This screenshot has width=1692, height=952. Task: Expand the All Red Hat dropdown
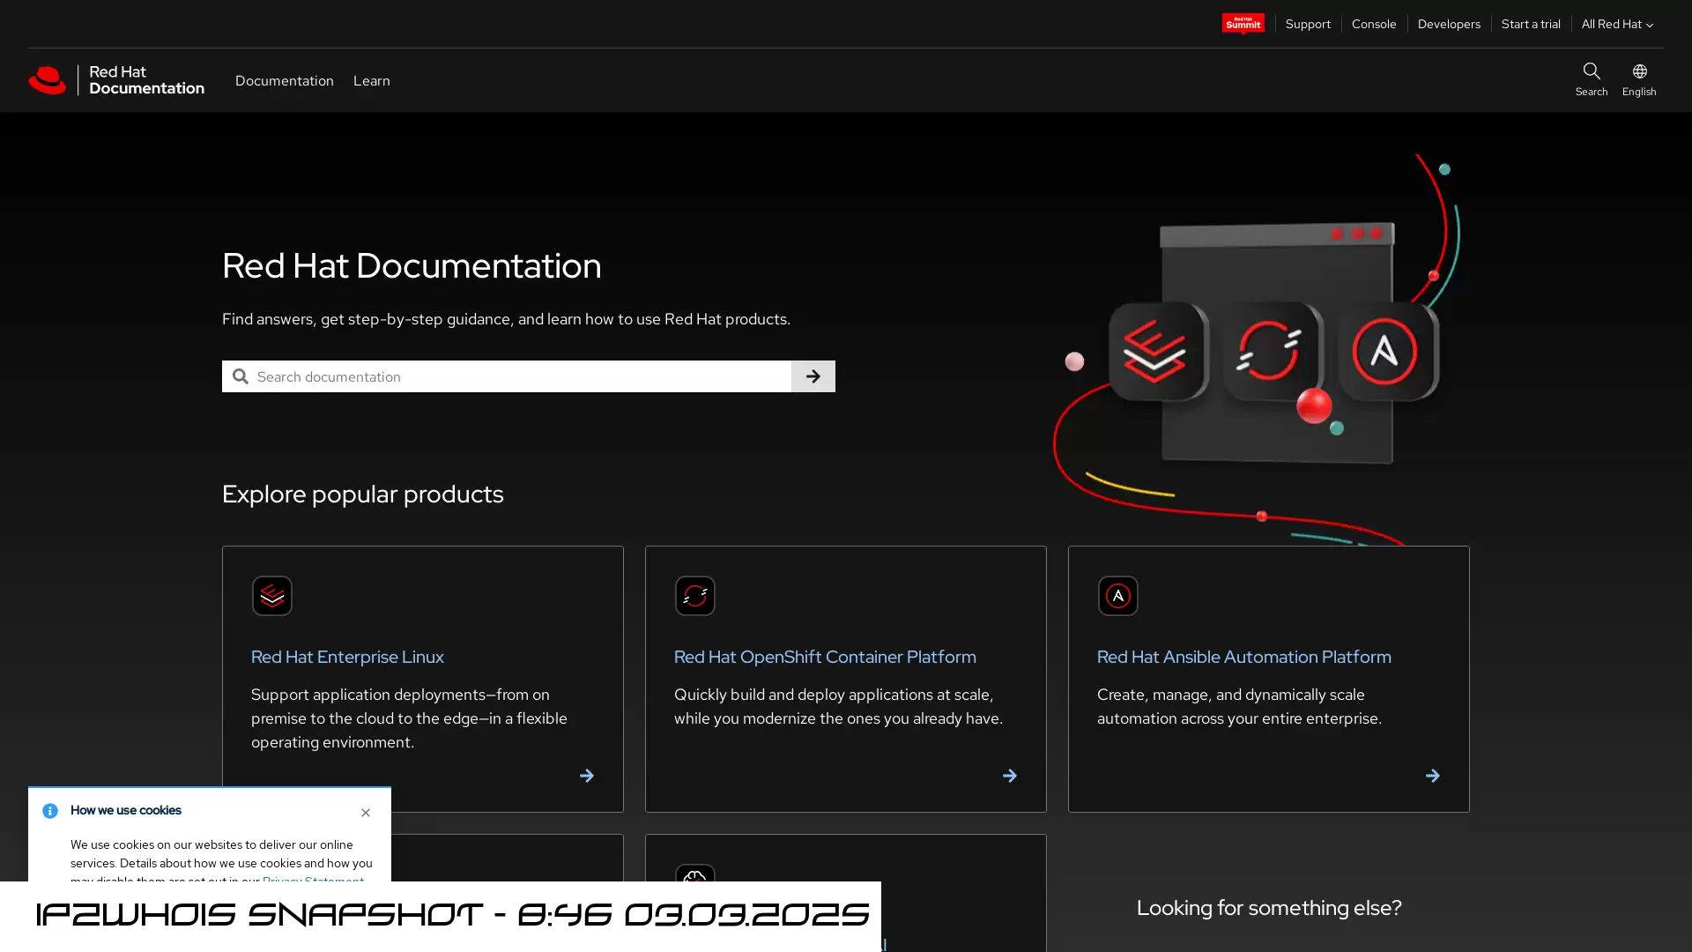pyautogui.click(x=1616, y=24)
